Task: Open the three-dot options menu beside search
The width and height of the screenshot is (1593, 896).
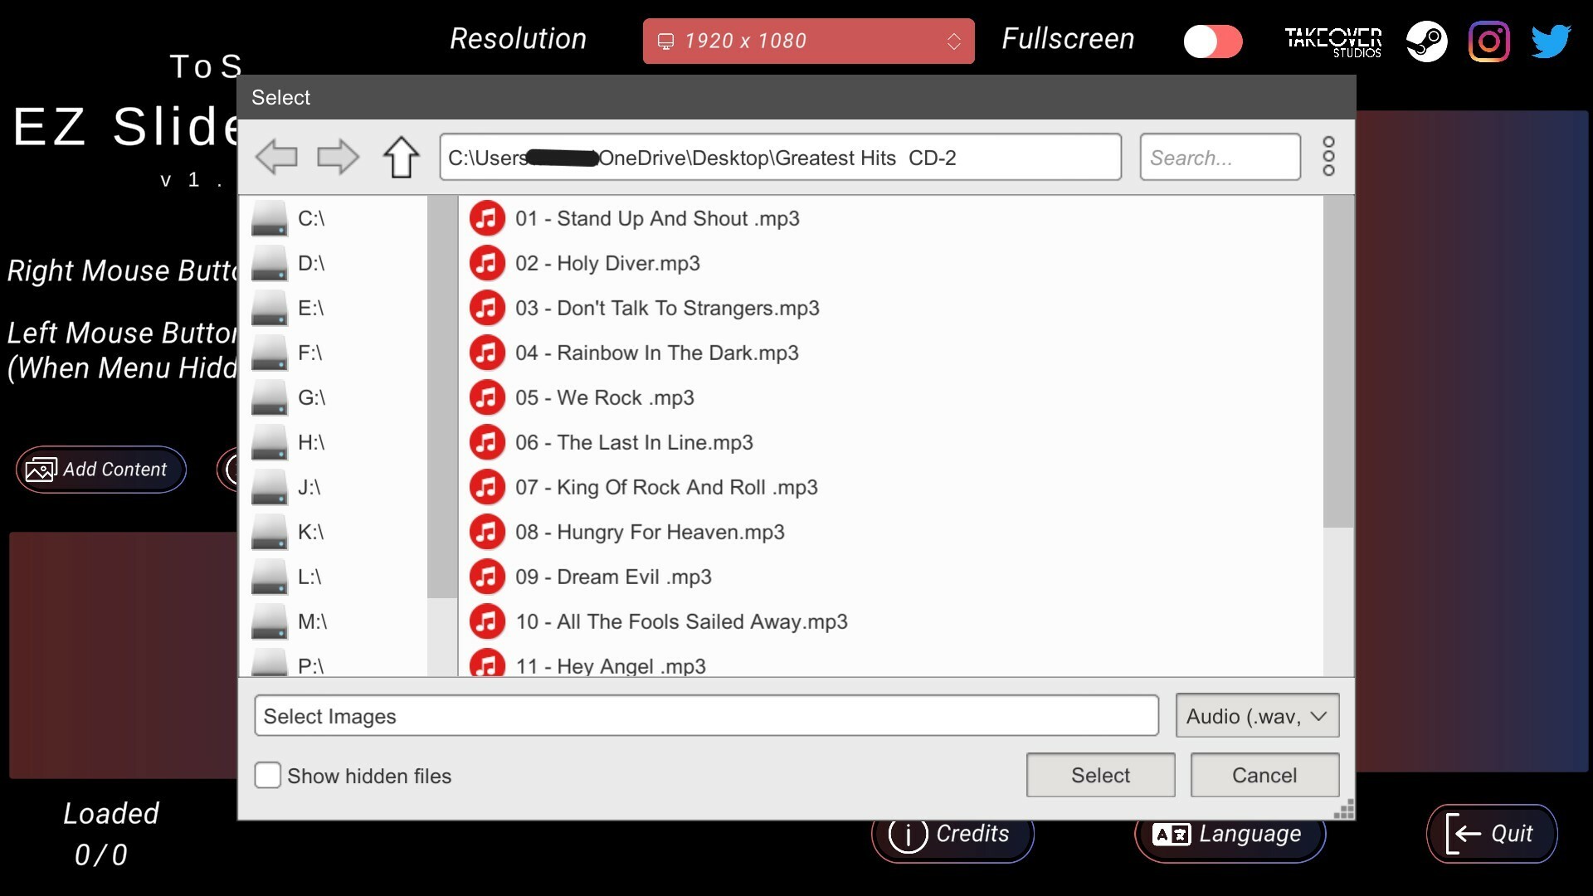Action: [1328, 156]
